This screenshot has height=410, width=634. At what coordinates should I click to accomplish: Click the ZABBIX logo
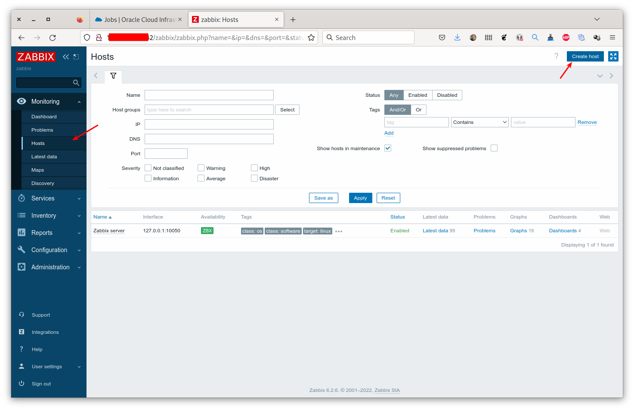tap(36, 56)
